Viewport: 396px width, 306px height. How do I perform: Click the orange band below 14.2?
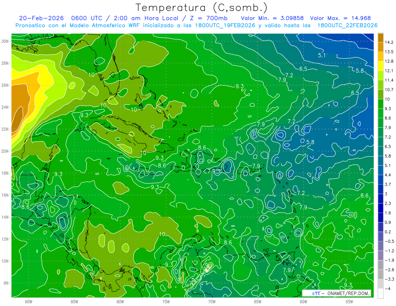[x=380, y=47]
